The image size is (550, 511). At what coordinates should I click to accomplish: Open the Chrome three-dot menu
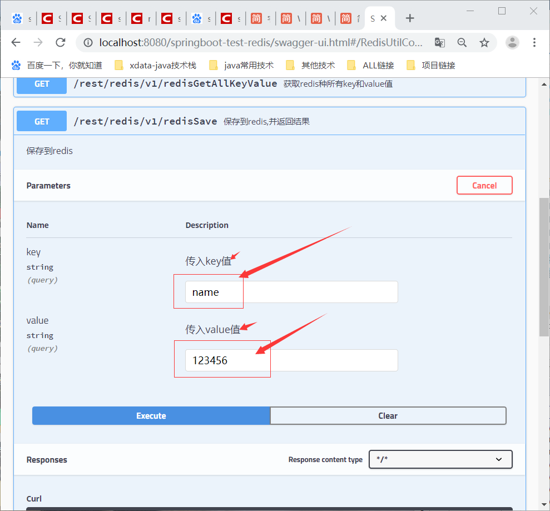[534, 42]
